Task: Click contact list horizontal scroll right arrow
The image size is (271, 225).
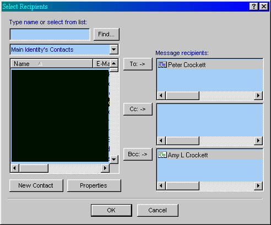Action: 105,168
